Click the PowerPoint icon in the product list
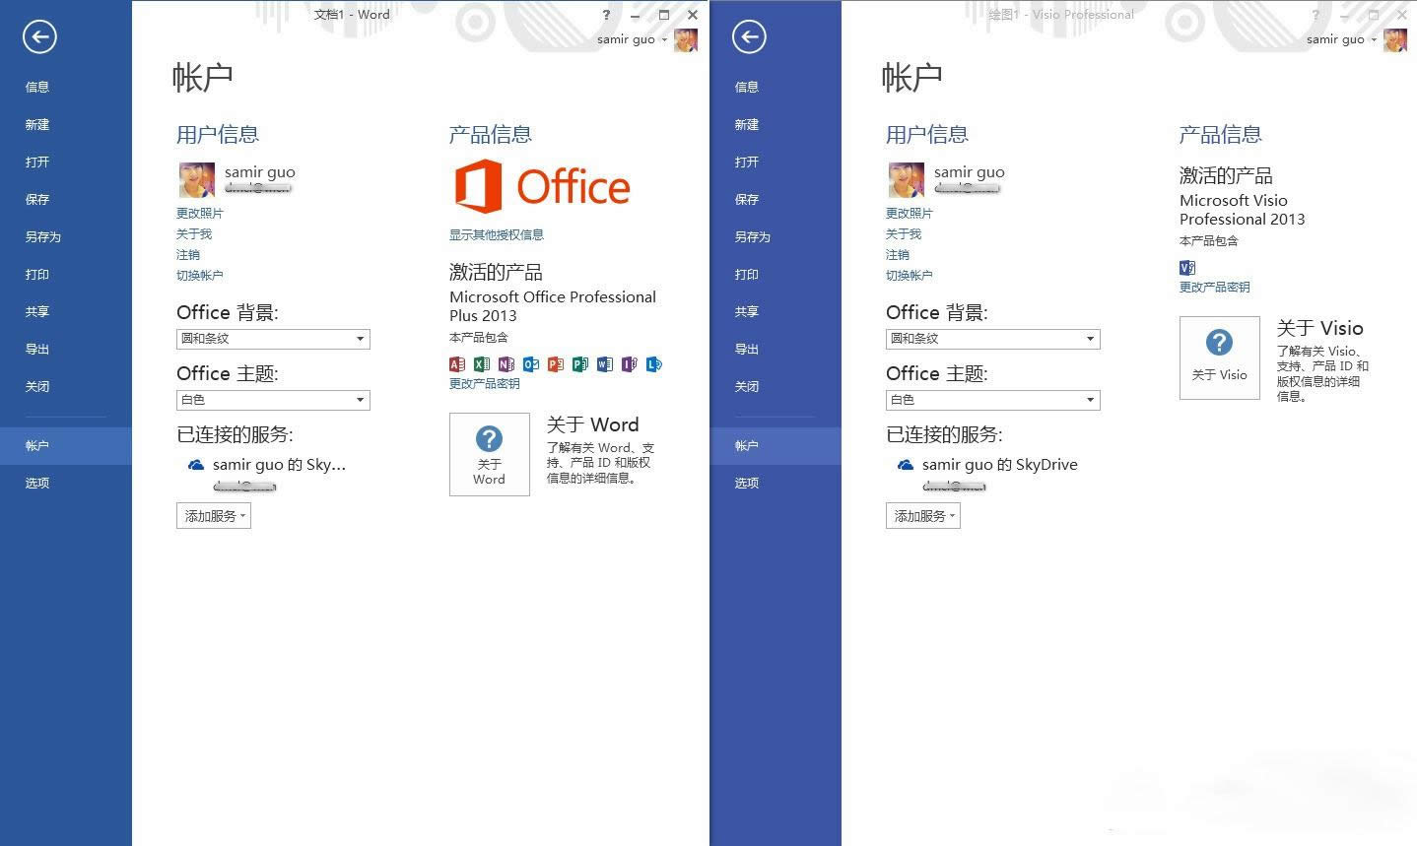Image resolution: width=1417 pixels, height=846 pixels. pyautogui.click(x=556, y=364)
